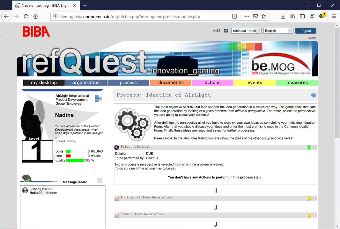
Task: Toggle the Message Board panel arrows button
Action: (x=100, y=180)
